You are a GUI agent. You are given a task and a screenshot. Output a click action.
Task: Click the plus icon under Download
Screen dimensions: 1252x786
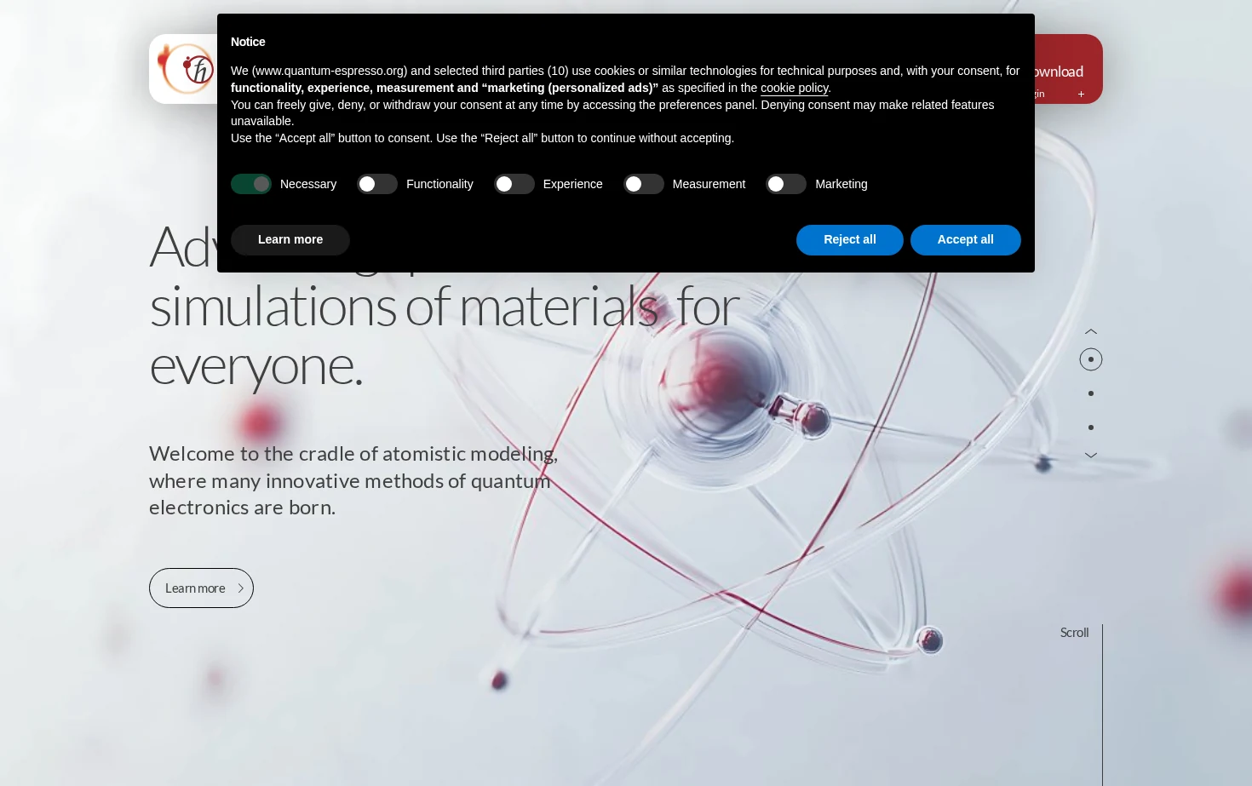[1081, 95]
